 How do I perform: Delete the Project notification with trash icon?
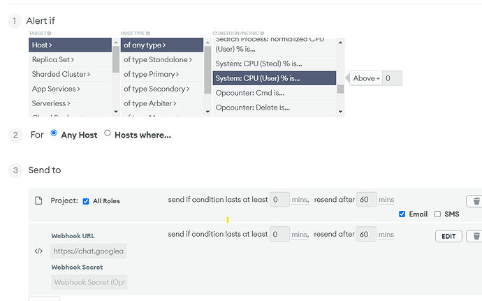[475, 200]
